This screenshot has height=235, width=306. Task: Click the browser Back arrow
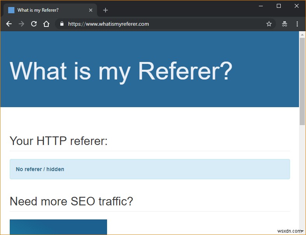click(9, 24)
